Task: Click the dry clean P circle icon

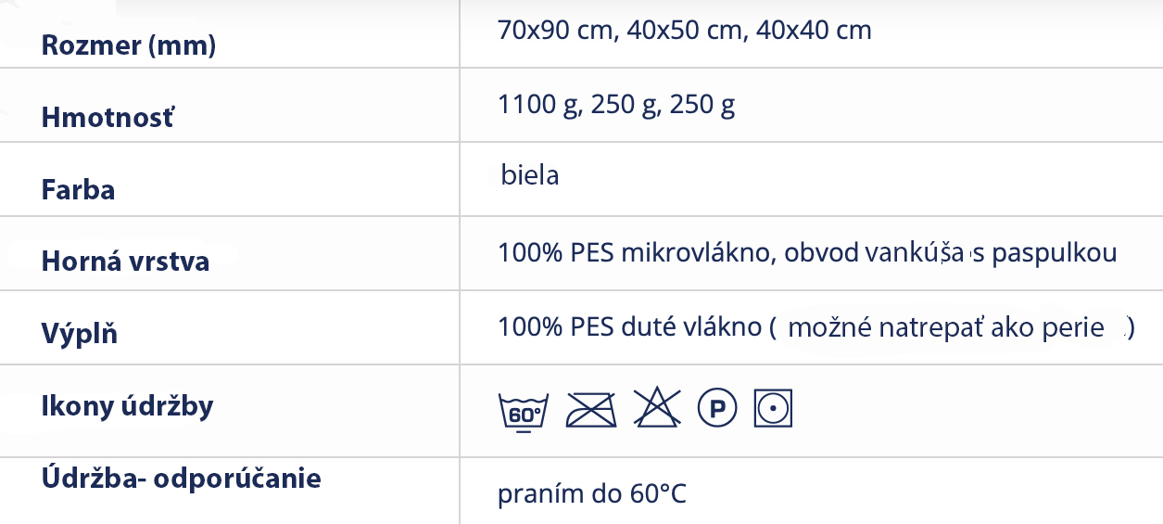Action: [x=716, y=407]
